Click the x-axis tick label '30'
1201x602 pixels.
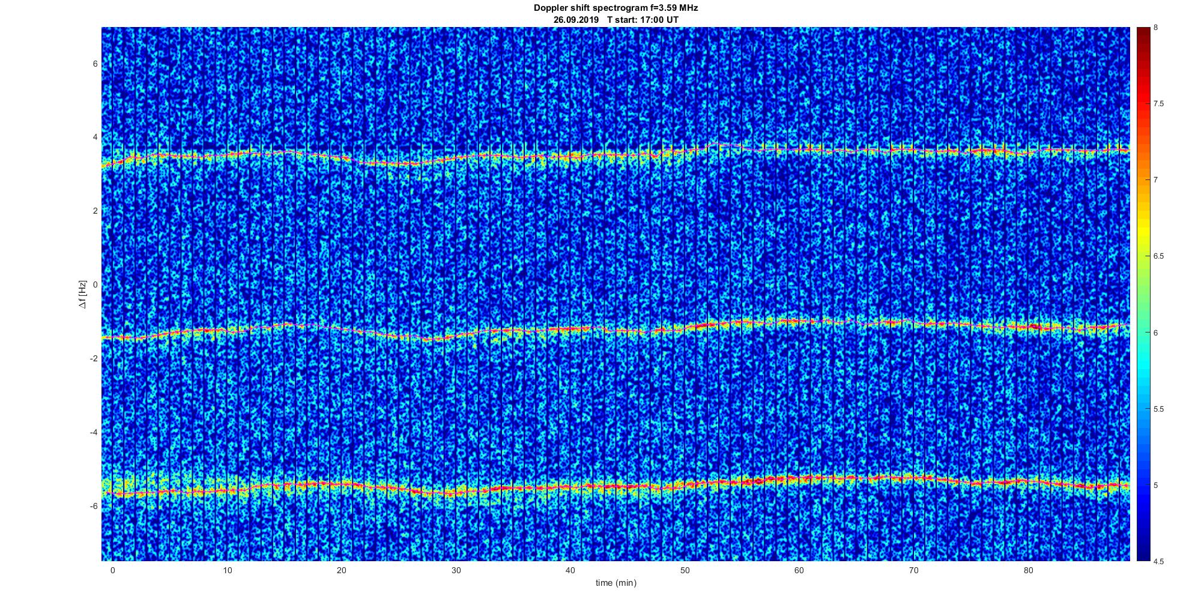tap(456, 570)
